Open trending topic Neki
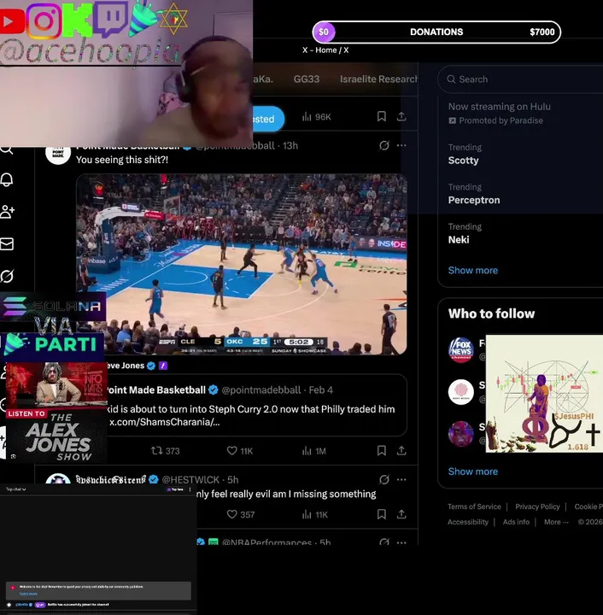This screenshot has width=603, height=615. click(x=459, y=240)
